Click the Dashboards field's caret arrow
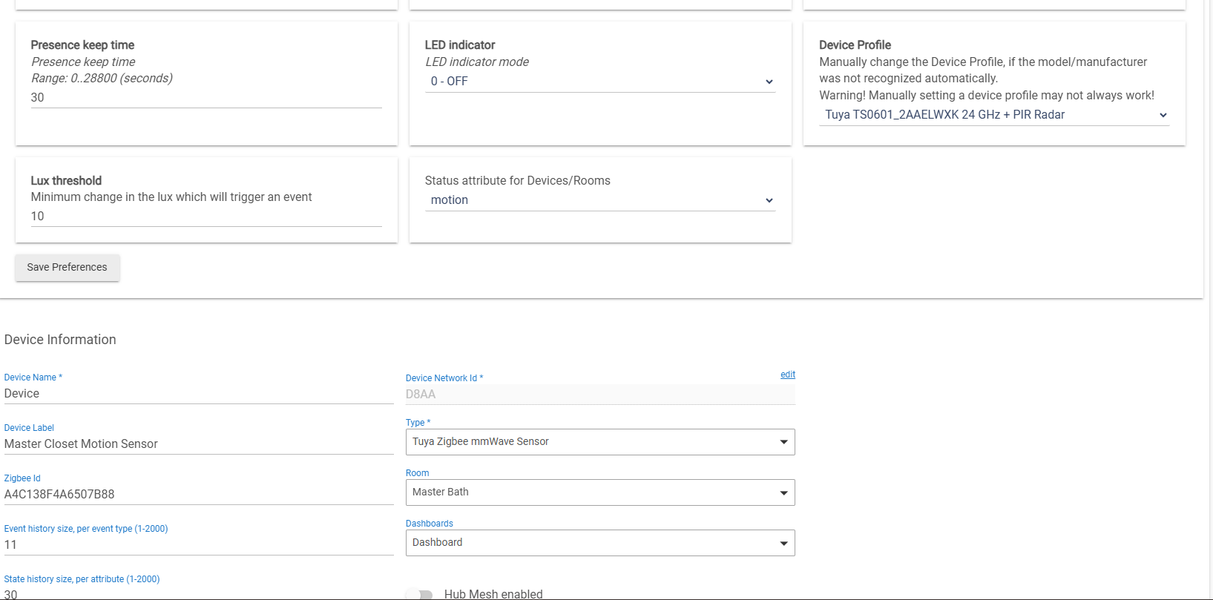The image size is (1213, 600). pyautogui.click(x=783, y=543)
